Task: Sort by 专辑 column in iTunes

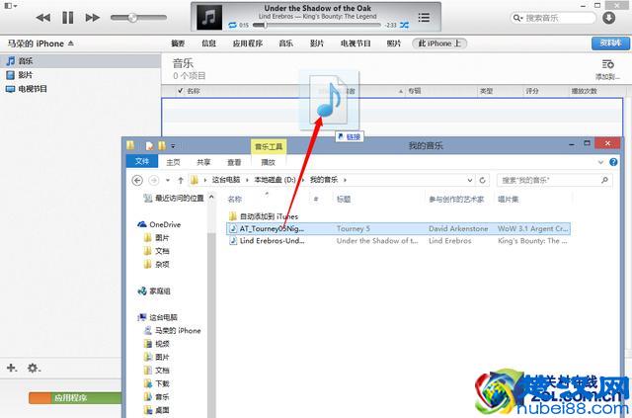Action: [x=414, y=91]
